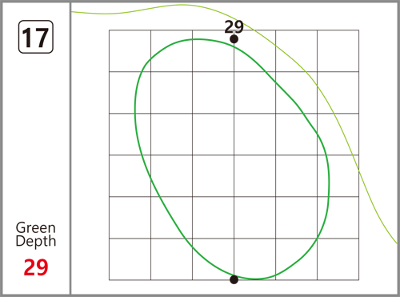Click the word "Depth" in the sidebar

tap(36, 241)
